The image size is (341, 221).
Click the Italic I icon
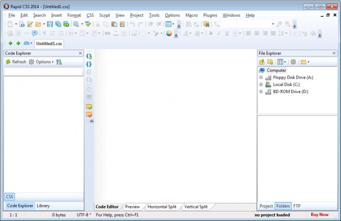(x=219, y=33)
